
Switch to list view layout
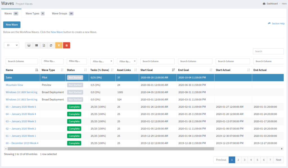click(36, 45)
